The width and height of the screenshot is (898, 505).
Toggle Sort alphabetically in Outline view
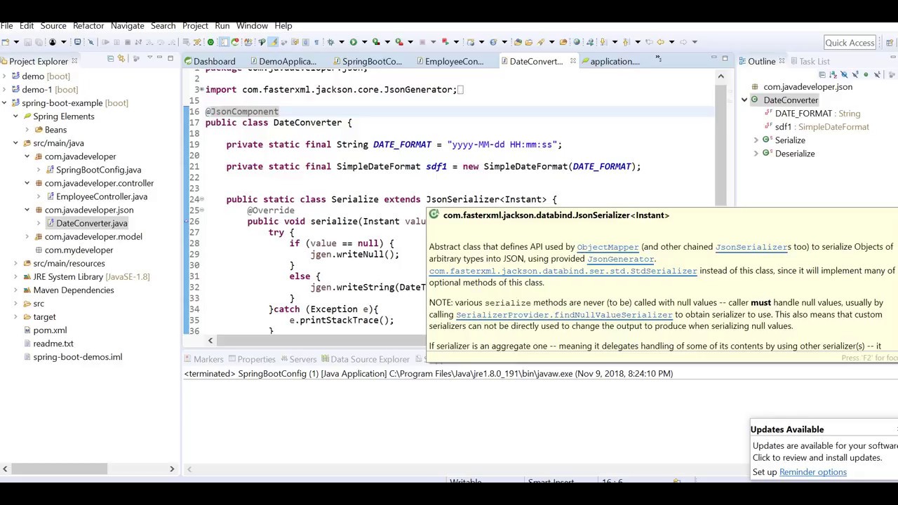point(833,74)
